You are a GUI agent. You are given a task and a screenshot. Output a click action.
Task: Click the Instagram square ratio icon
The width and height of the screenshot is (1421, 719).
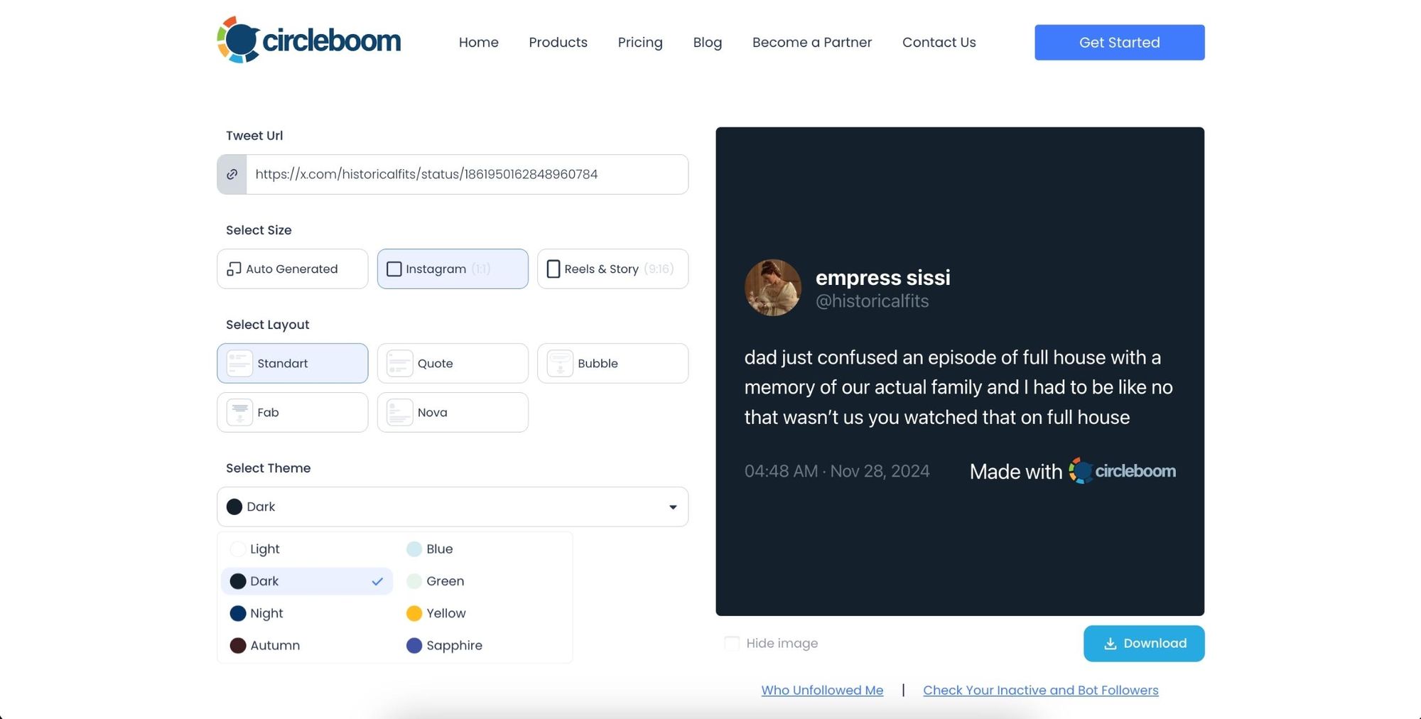click(394, 269)
